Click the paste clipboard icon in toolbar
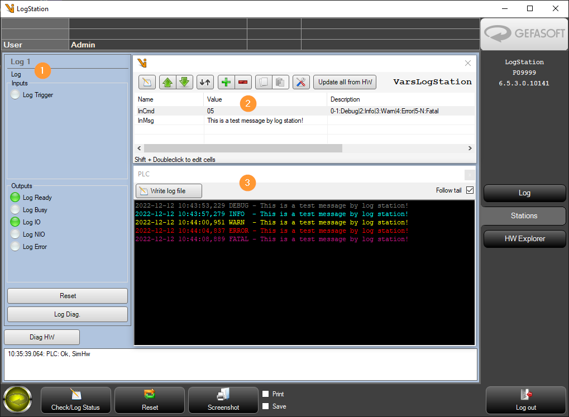Image resolution: width=569 pixels, height=417 pixels. coord(280,82)
